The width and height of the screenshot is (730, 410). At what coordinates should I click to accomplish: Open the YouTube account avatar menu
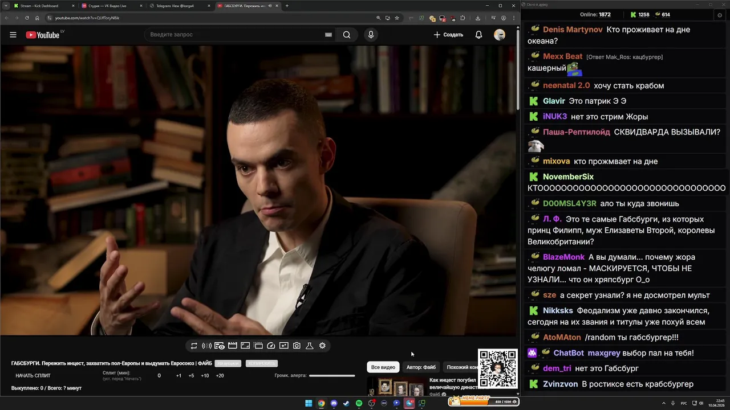pyautogui.click(x=500, y=35)
